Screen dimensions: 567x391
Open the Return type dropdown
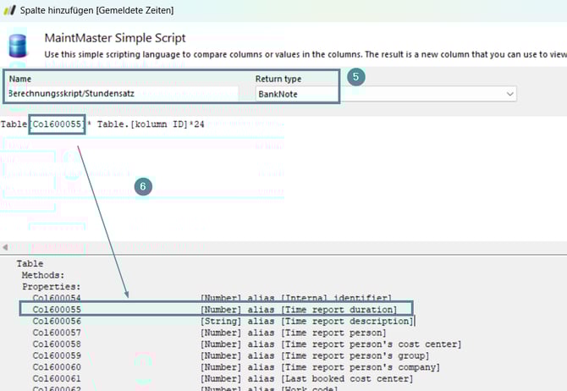click(x=509, y=94)
